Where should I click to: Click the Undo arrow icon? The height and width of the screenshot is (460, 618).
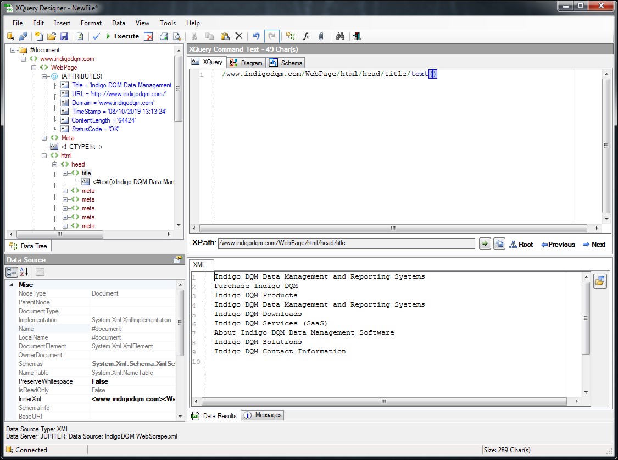pos(256,36)
